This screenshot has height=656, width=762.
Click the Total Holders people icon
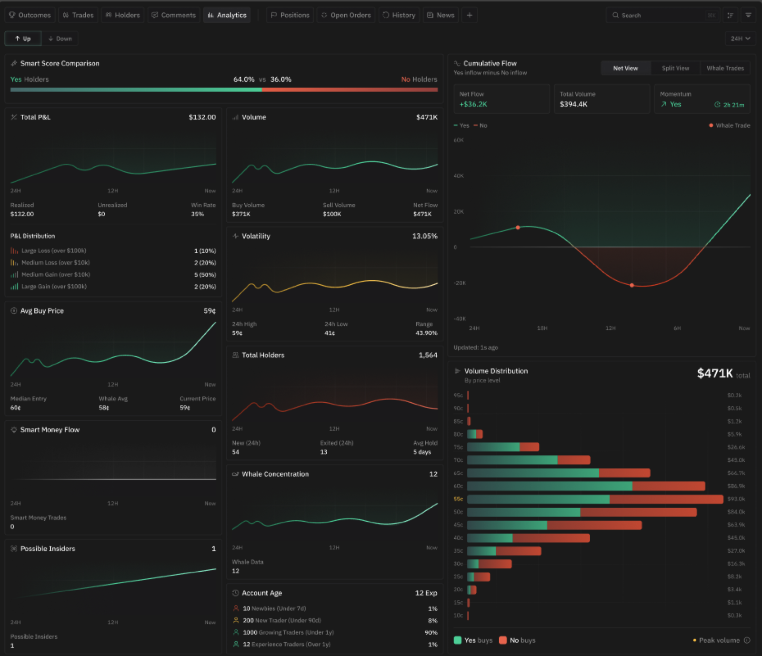click(x=235, y=355)
